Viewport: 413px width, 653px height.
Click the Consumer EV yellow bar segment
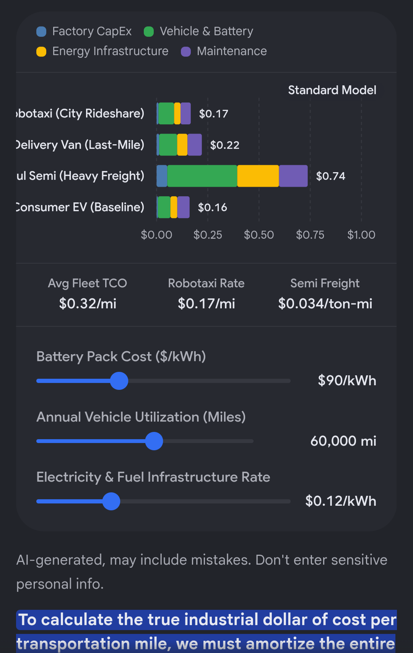click(x=174, y=207)
